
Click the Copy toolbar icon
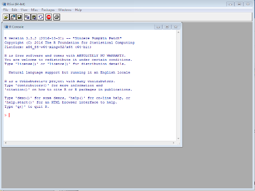[27, 17]
